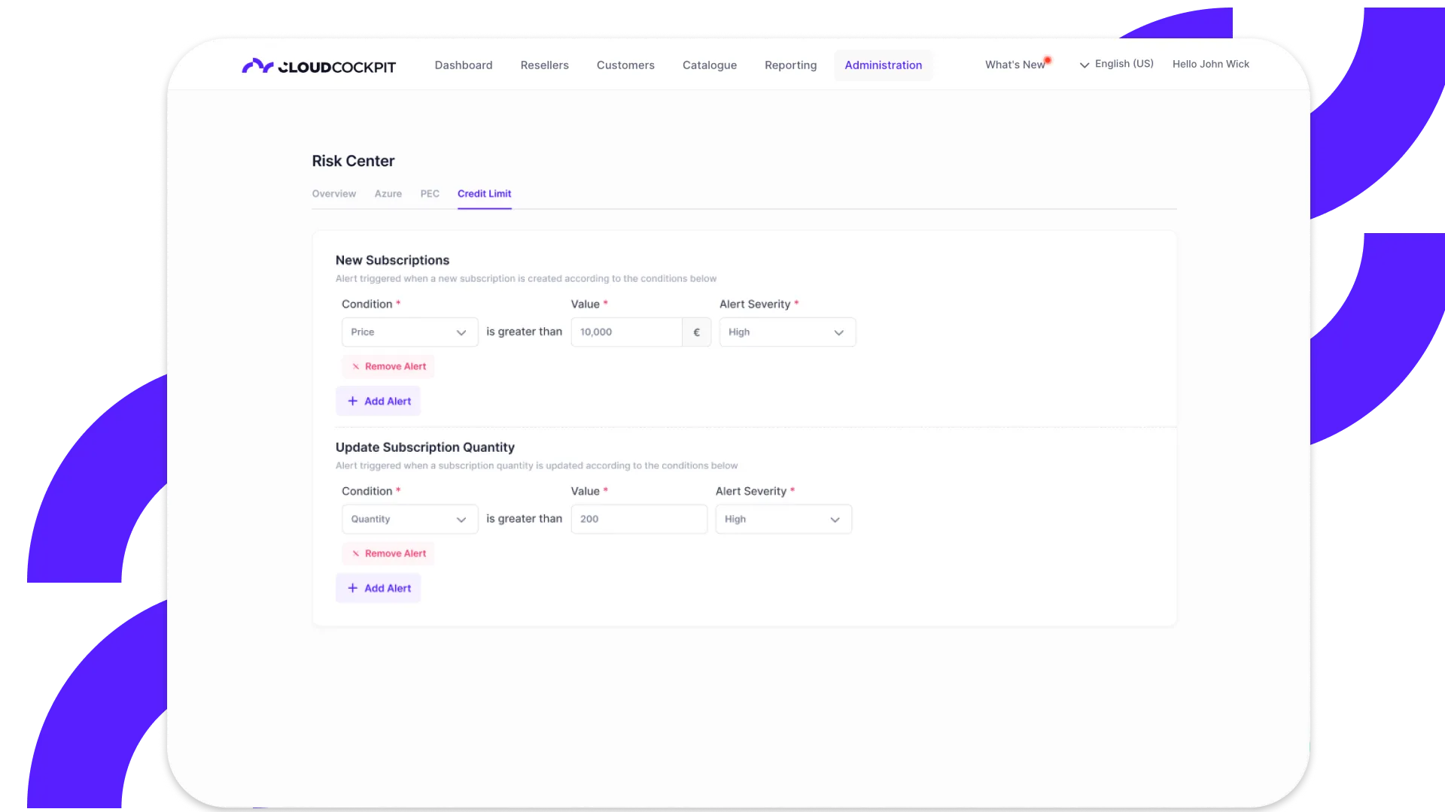Select the PEC tab
1445x812 pixels.
430,194
